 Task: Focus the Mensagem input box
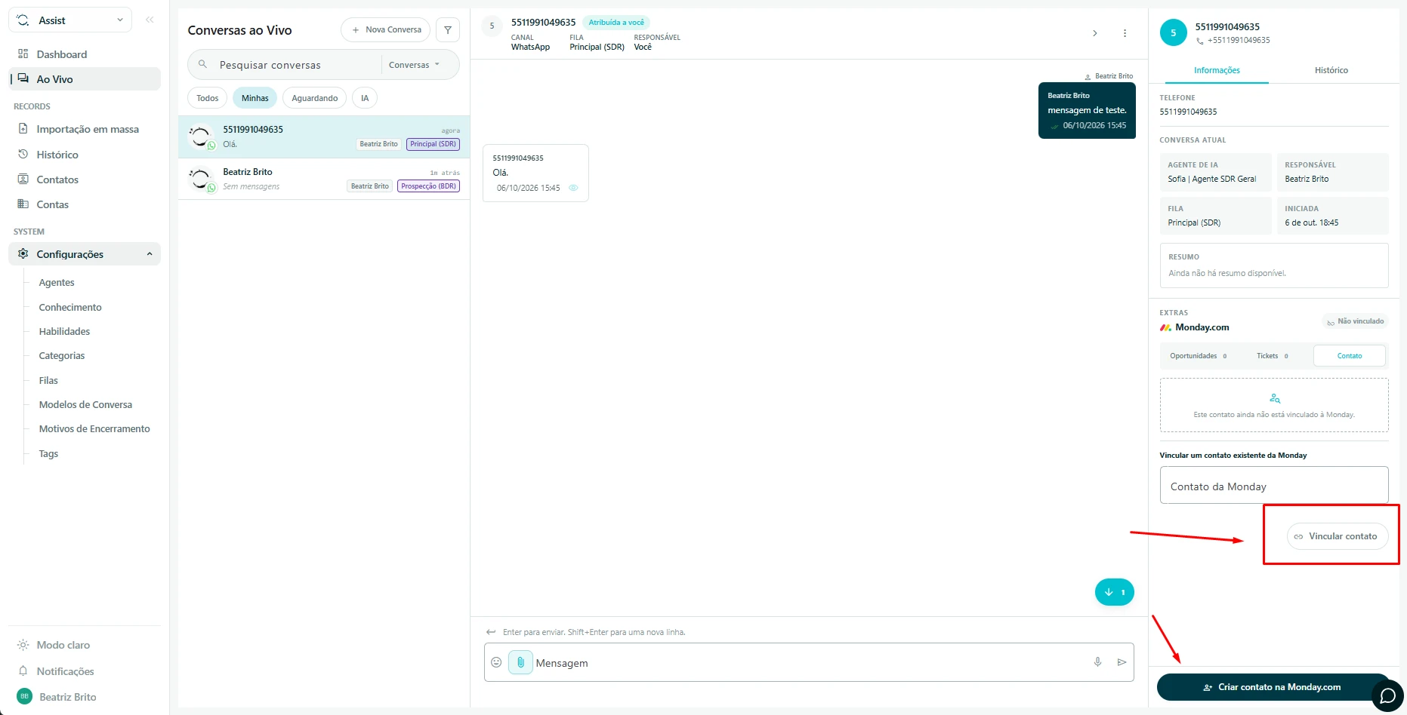pyautogui.click(x=808, y=662)
